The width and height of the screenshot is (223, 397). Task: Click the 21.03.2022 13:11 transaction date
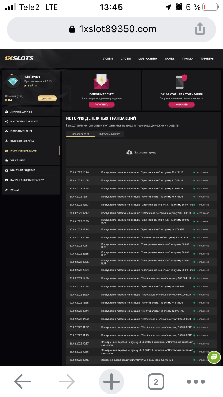[79, 197]
